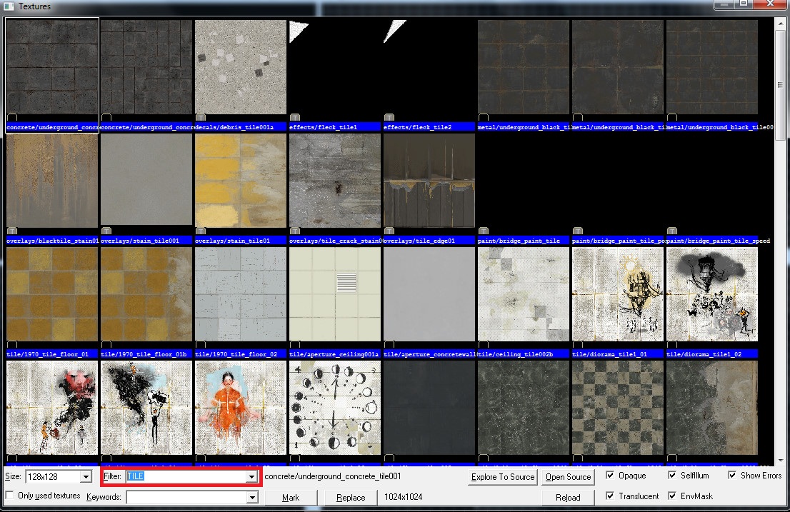Click the Explore To Source button
790x512 pixels.
coord(503,477)
